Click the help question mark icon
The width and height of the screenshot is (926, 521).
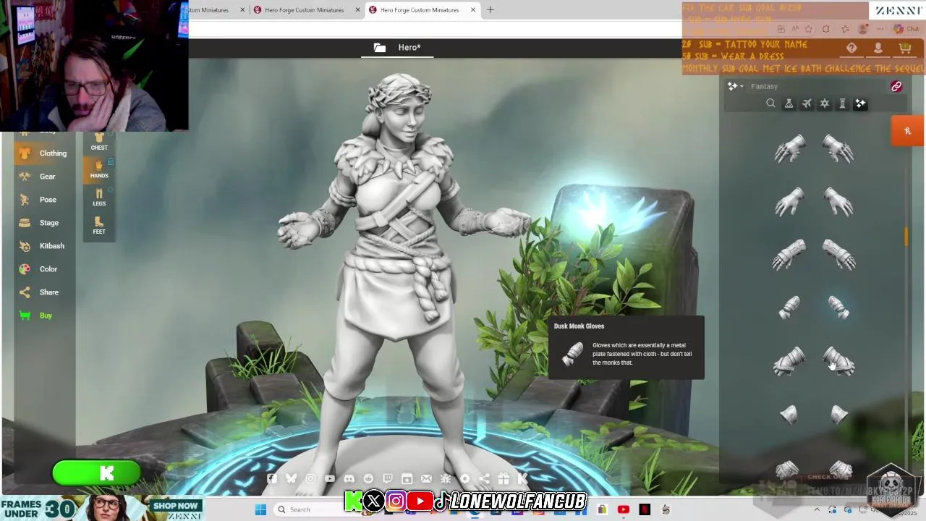pos(851,48)
